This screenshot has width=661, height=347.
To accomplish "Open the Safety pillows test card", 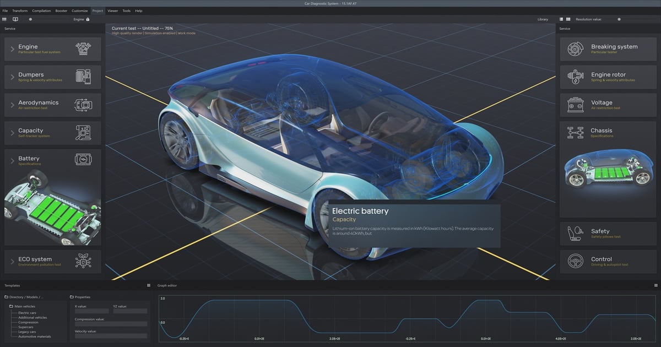I will (608, 233).
